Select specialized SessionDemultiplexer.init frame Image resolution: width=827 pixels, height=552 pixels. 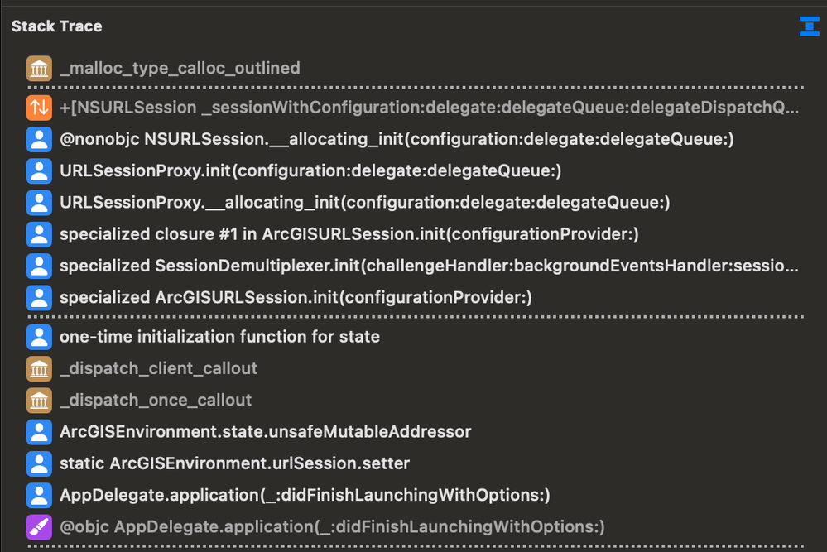[x=430, y=266]
